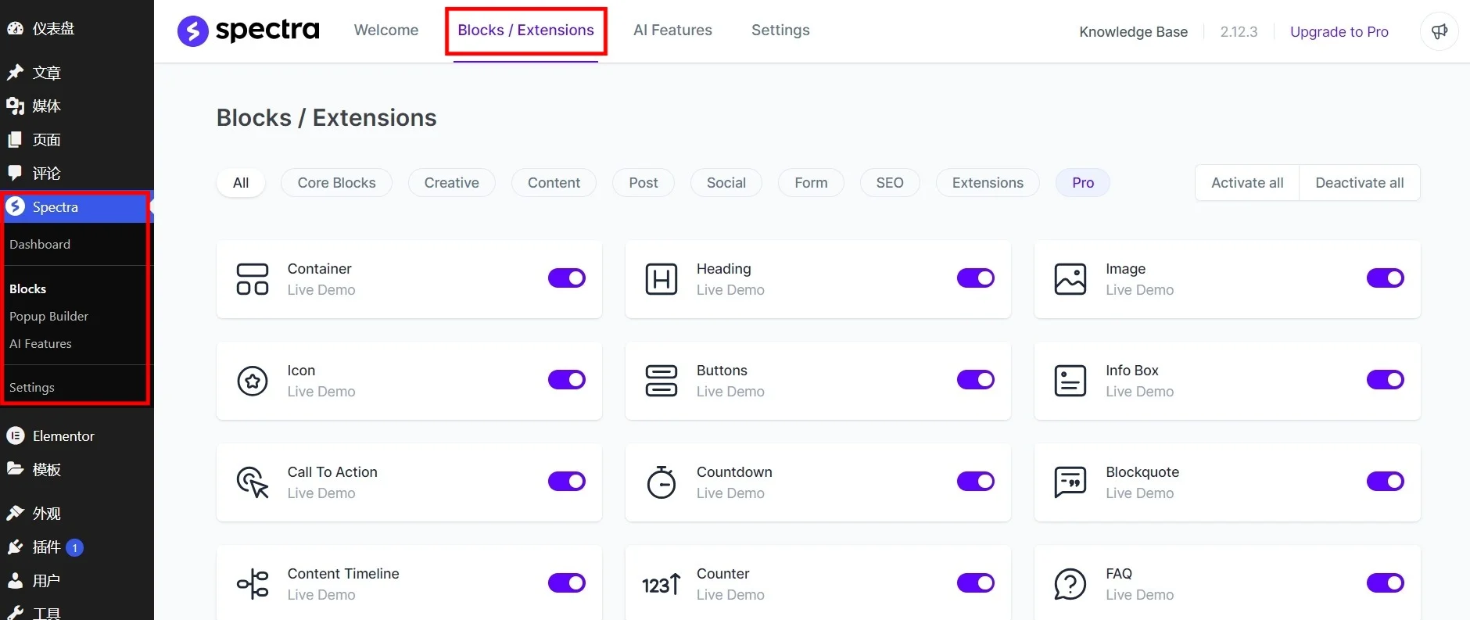
Task: Click the Call To Action cursor icon
Action: pyautogui.click(x=253, y=482)
